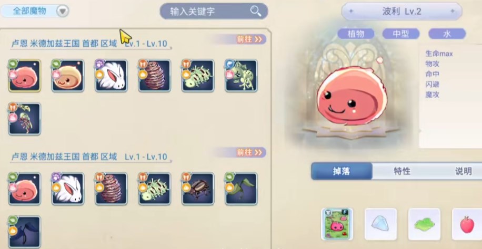482x249 pixels.
Task: Click the right arrow beside 波利 Lv.2
Action: 453,12
